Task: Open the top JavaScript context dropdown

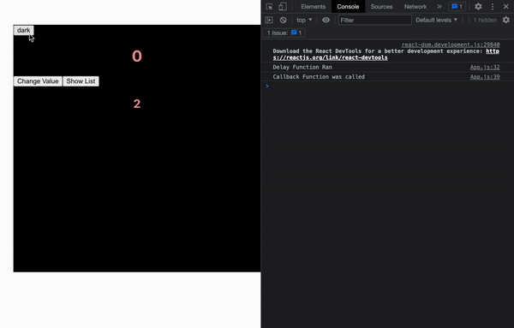Action: (x=304, y=20)
